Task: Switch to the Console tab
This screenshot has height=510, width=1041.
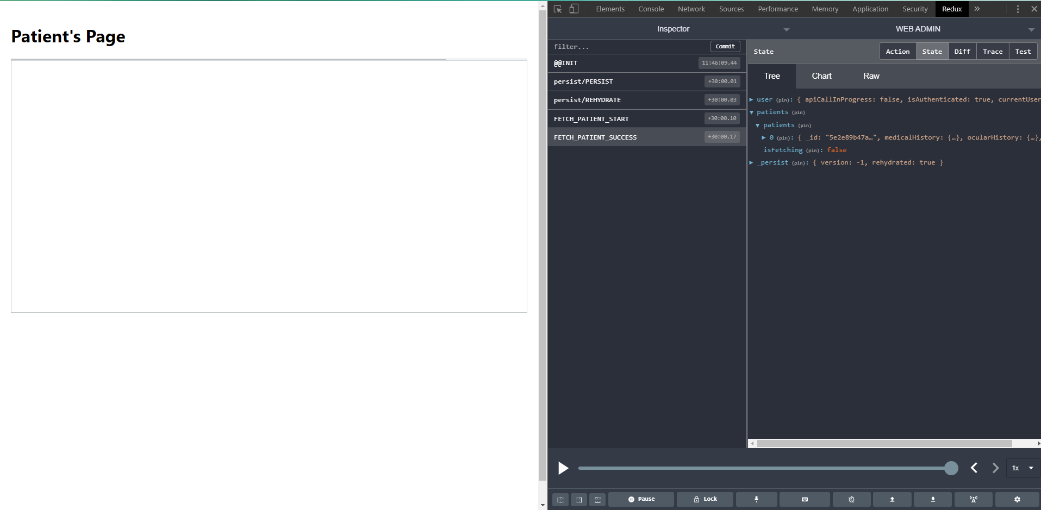Action: tap(651, 9)
